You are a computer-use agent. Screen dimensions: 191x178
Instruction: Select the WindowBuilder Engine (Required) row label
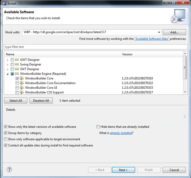[x=43, y=74]
